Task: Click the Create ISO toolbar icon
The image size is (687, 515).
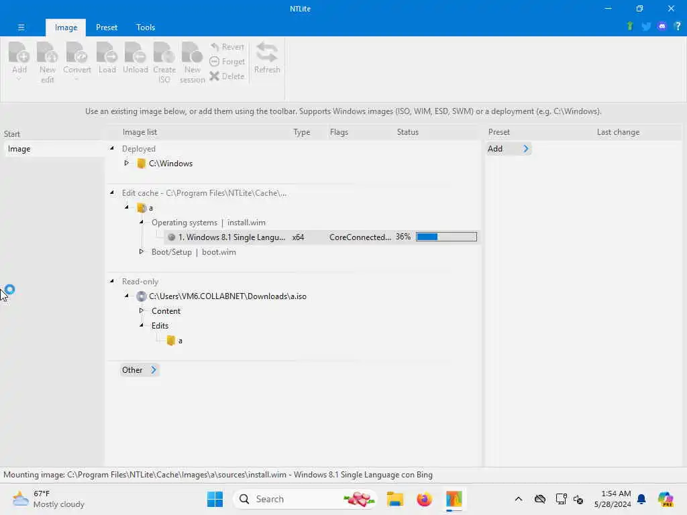Action: pyautogui.click(x=164, y=53)
